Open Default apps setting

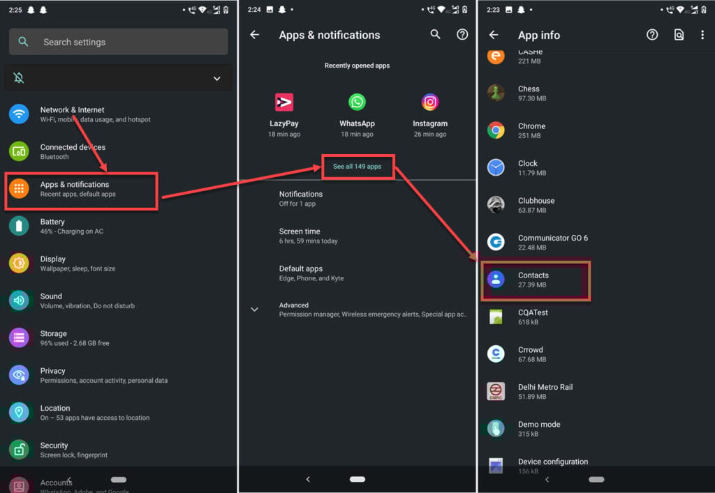(x=311, y=273)
